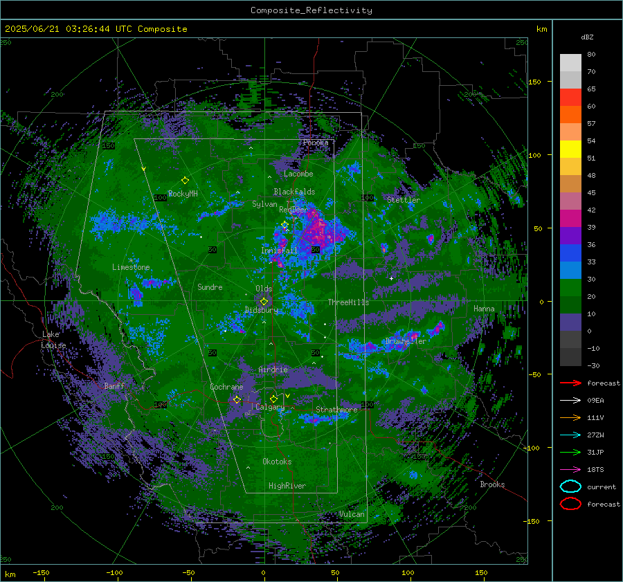This screenshot has height=582, width=623.
Task: Click the dBZ legend heading
Action: click(587, 37)
